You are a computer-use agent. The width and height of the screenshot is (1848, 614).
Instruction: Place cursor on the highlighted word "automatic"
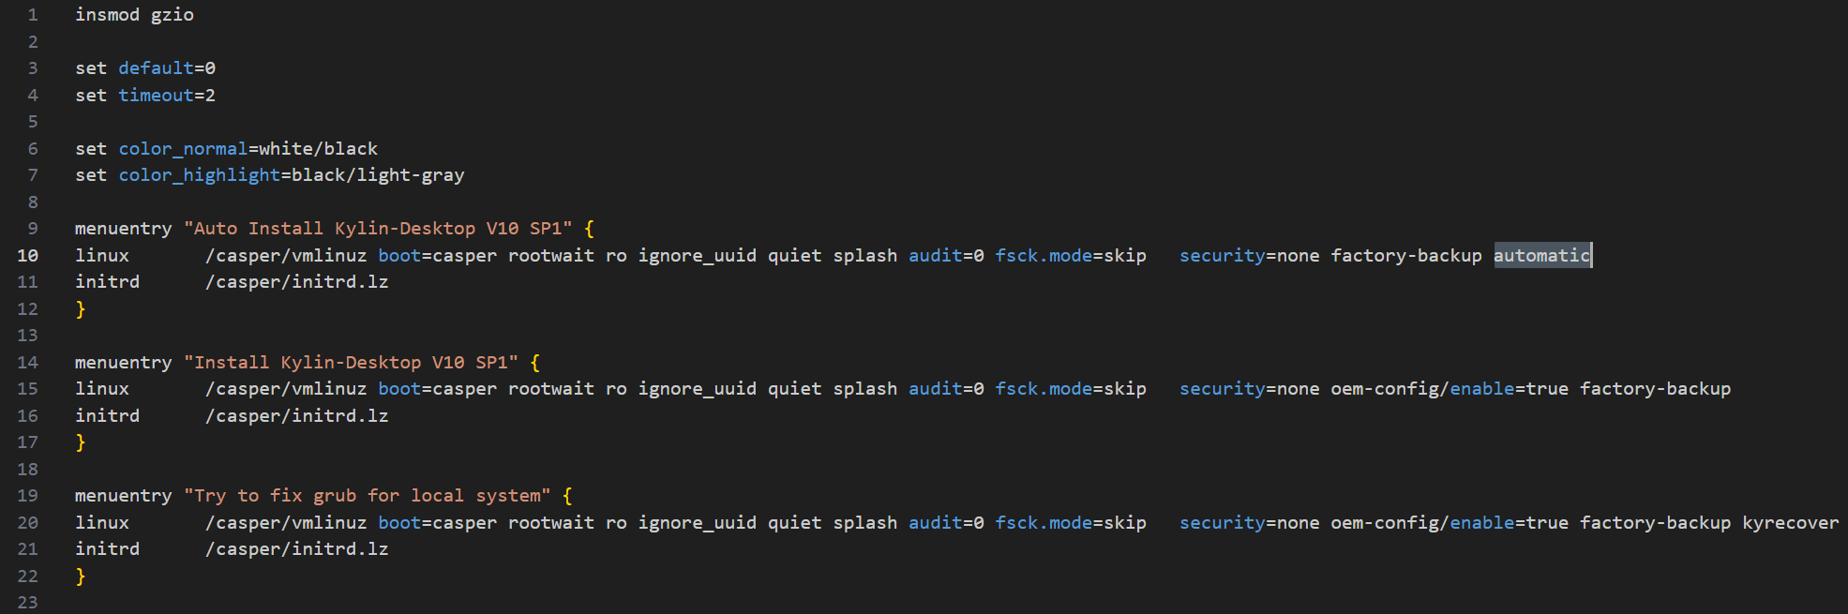[1541, 256]
